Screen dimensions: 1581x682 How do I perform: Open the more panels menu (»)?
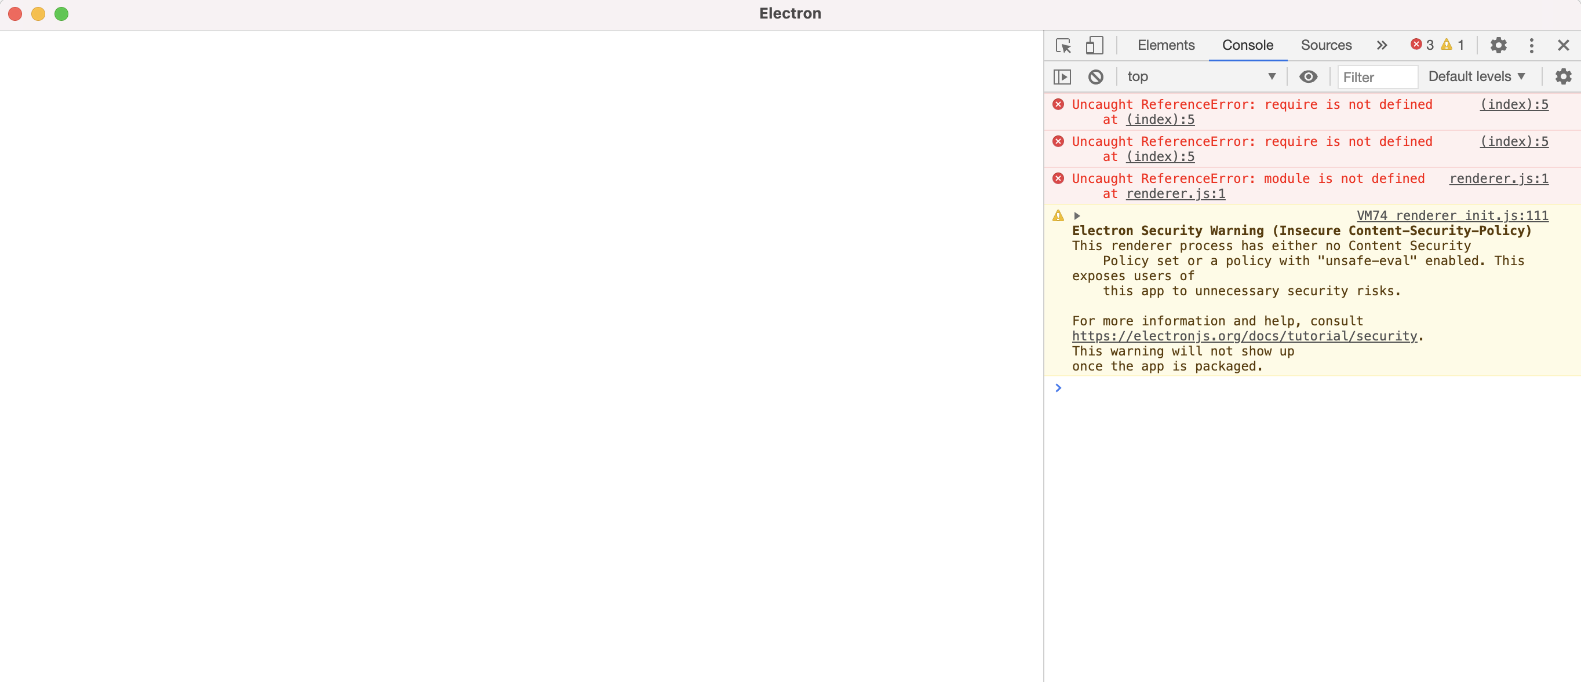pyautogui.click(x=1382, y=45)
